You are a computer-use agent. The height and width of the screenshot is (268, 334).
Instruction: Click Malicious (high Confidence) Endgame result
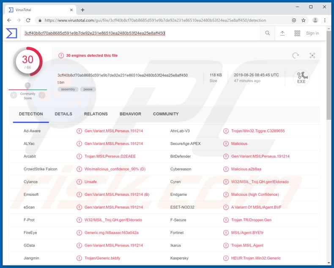(255, 195)
